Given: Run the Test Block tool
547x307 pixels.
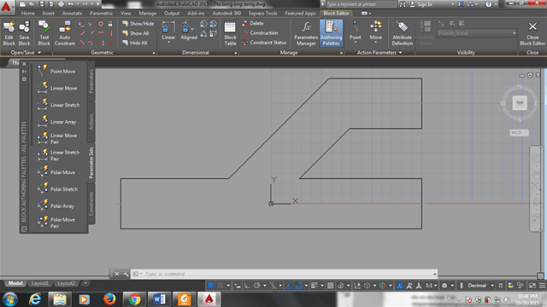Looking at the screenshot, I should click(x=44, y=33).
